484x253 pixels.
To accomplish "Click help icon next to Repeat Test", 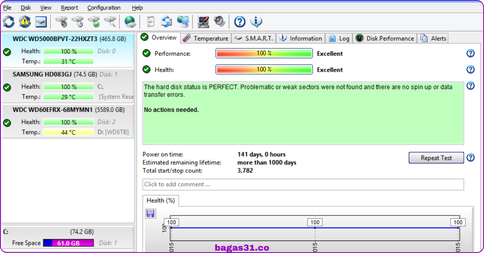I will point(470,158).
